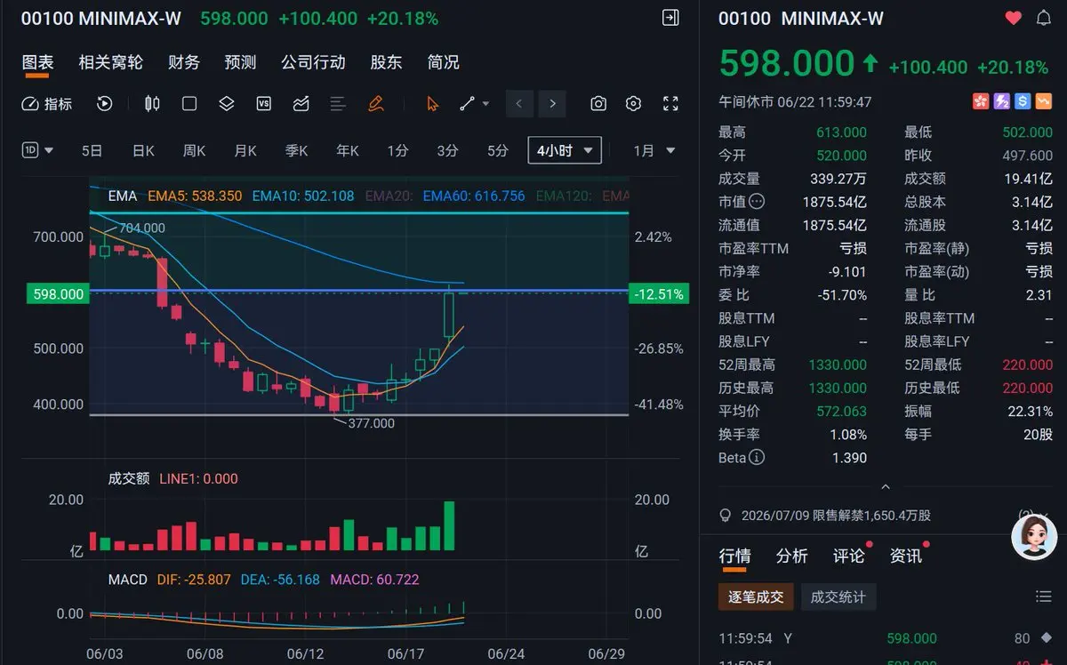The image size is (1067, 665).
Task: Open the cartoon avatar assistant
Action: point(1034,537)
